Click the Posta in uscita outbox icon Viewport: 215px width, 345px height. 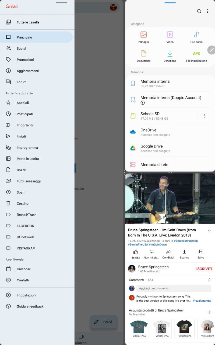(8, 158)
